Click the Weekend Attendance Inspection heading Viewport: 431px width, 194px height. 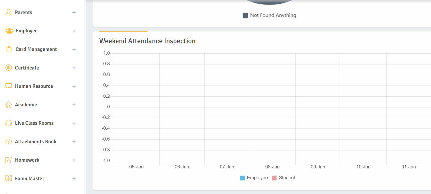[x=147, y=41]
